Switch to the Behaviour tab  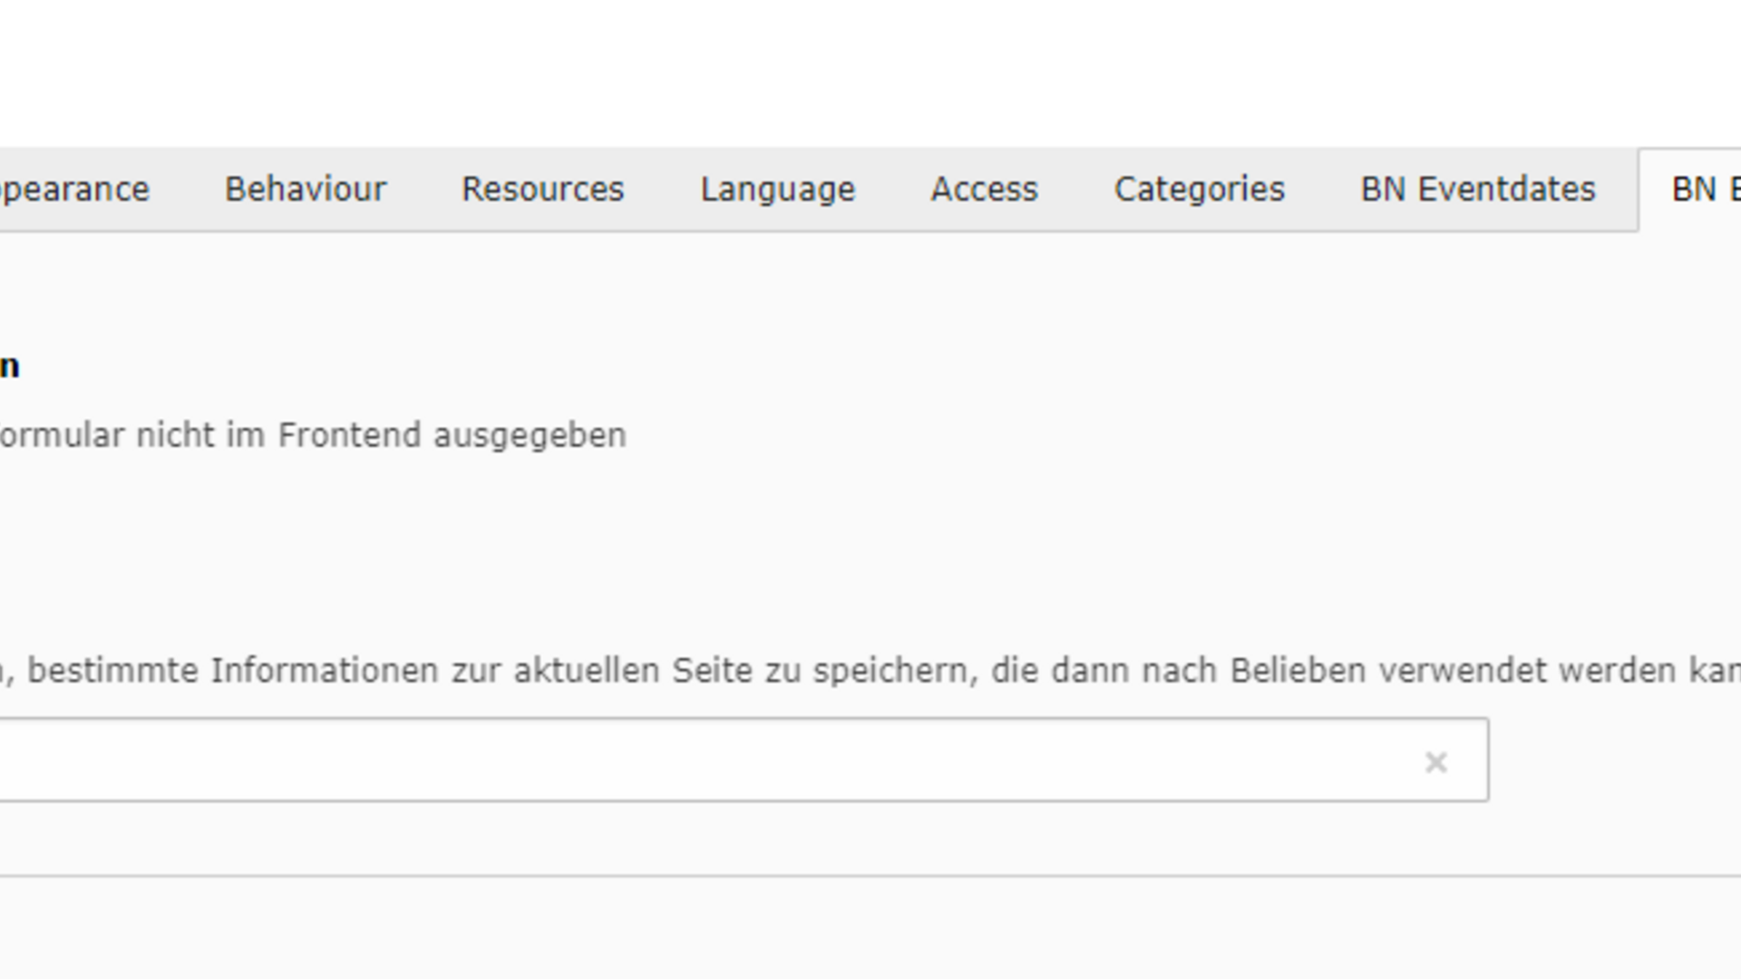306,189
